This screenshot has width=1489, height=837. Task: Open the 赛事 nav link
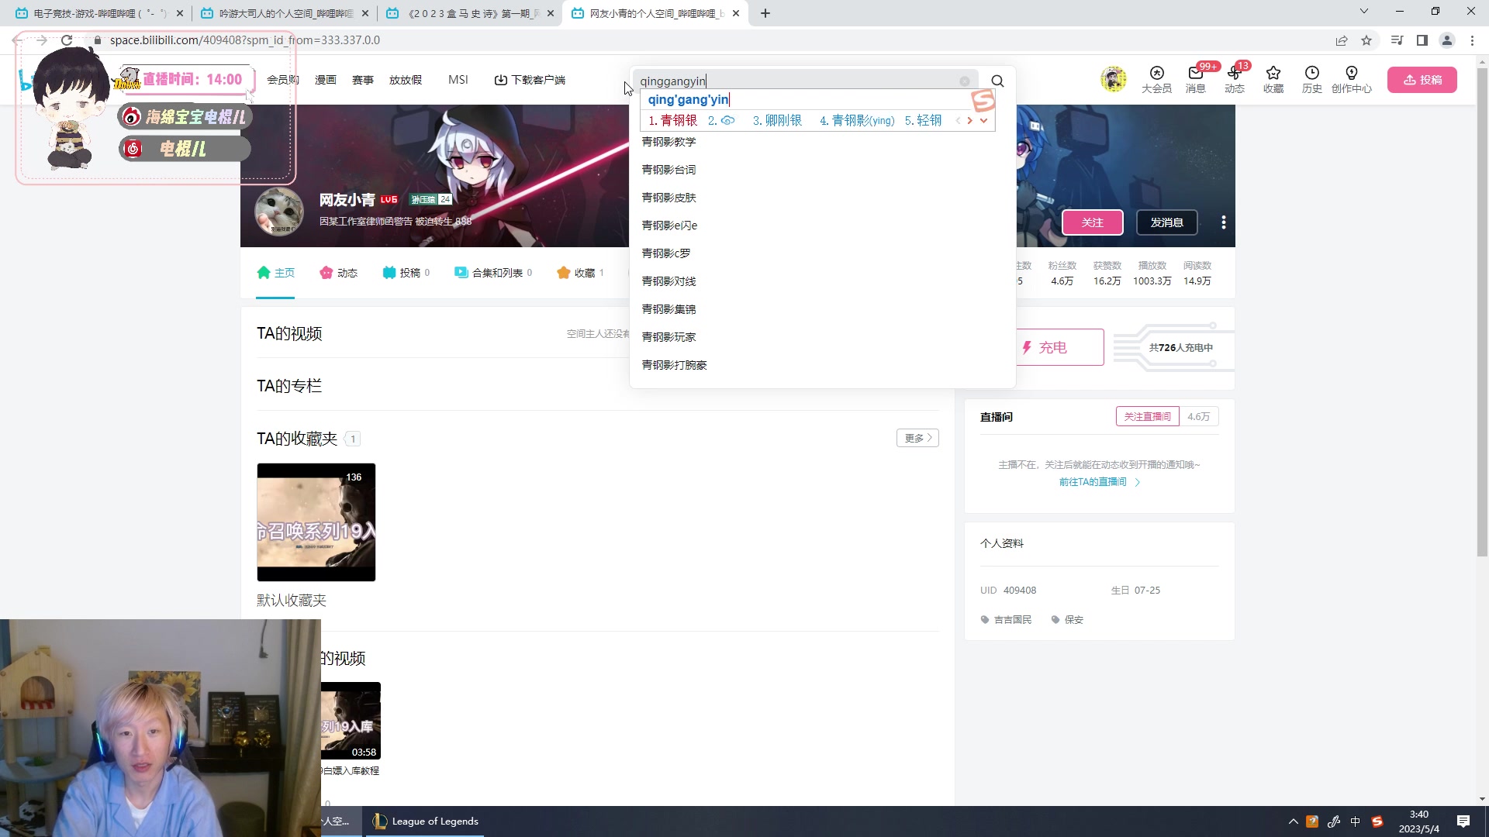[363, 80]
